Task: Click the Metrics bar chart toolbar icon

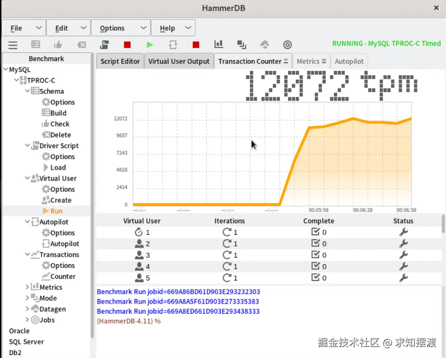Action: 219,44
